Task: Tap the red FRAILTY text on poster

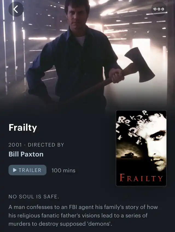Action: coord(141,178)
